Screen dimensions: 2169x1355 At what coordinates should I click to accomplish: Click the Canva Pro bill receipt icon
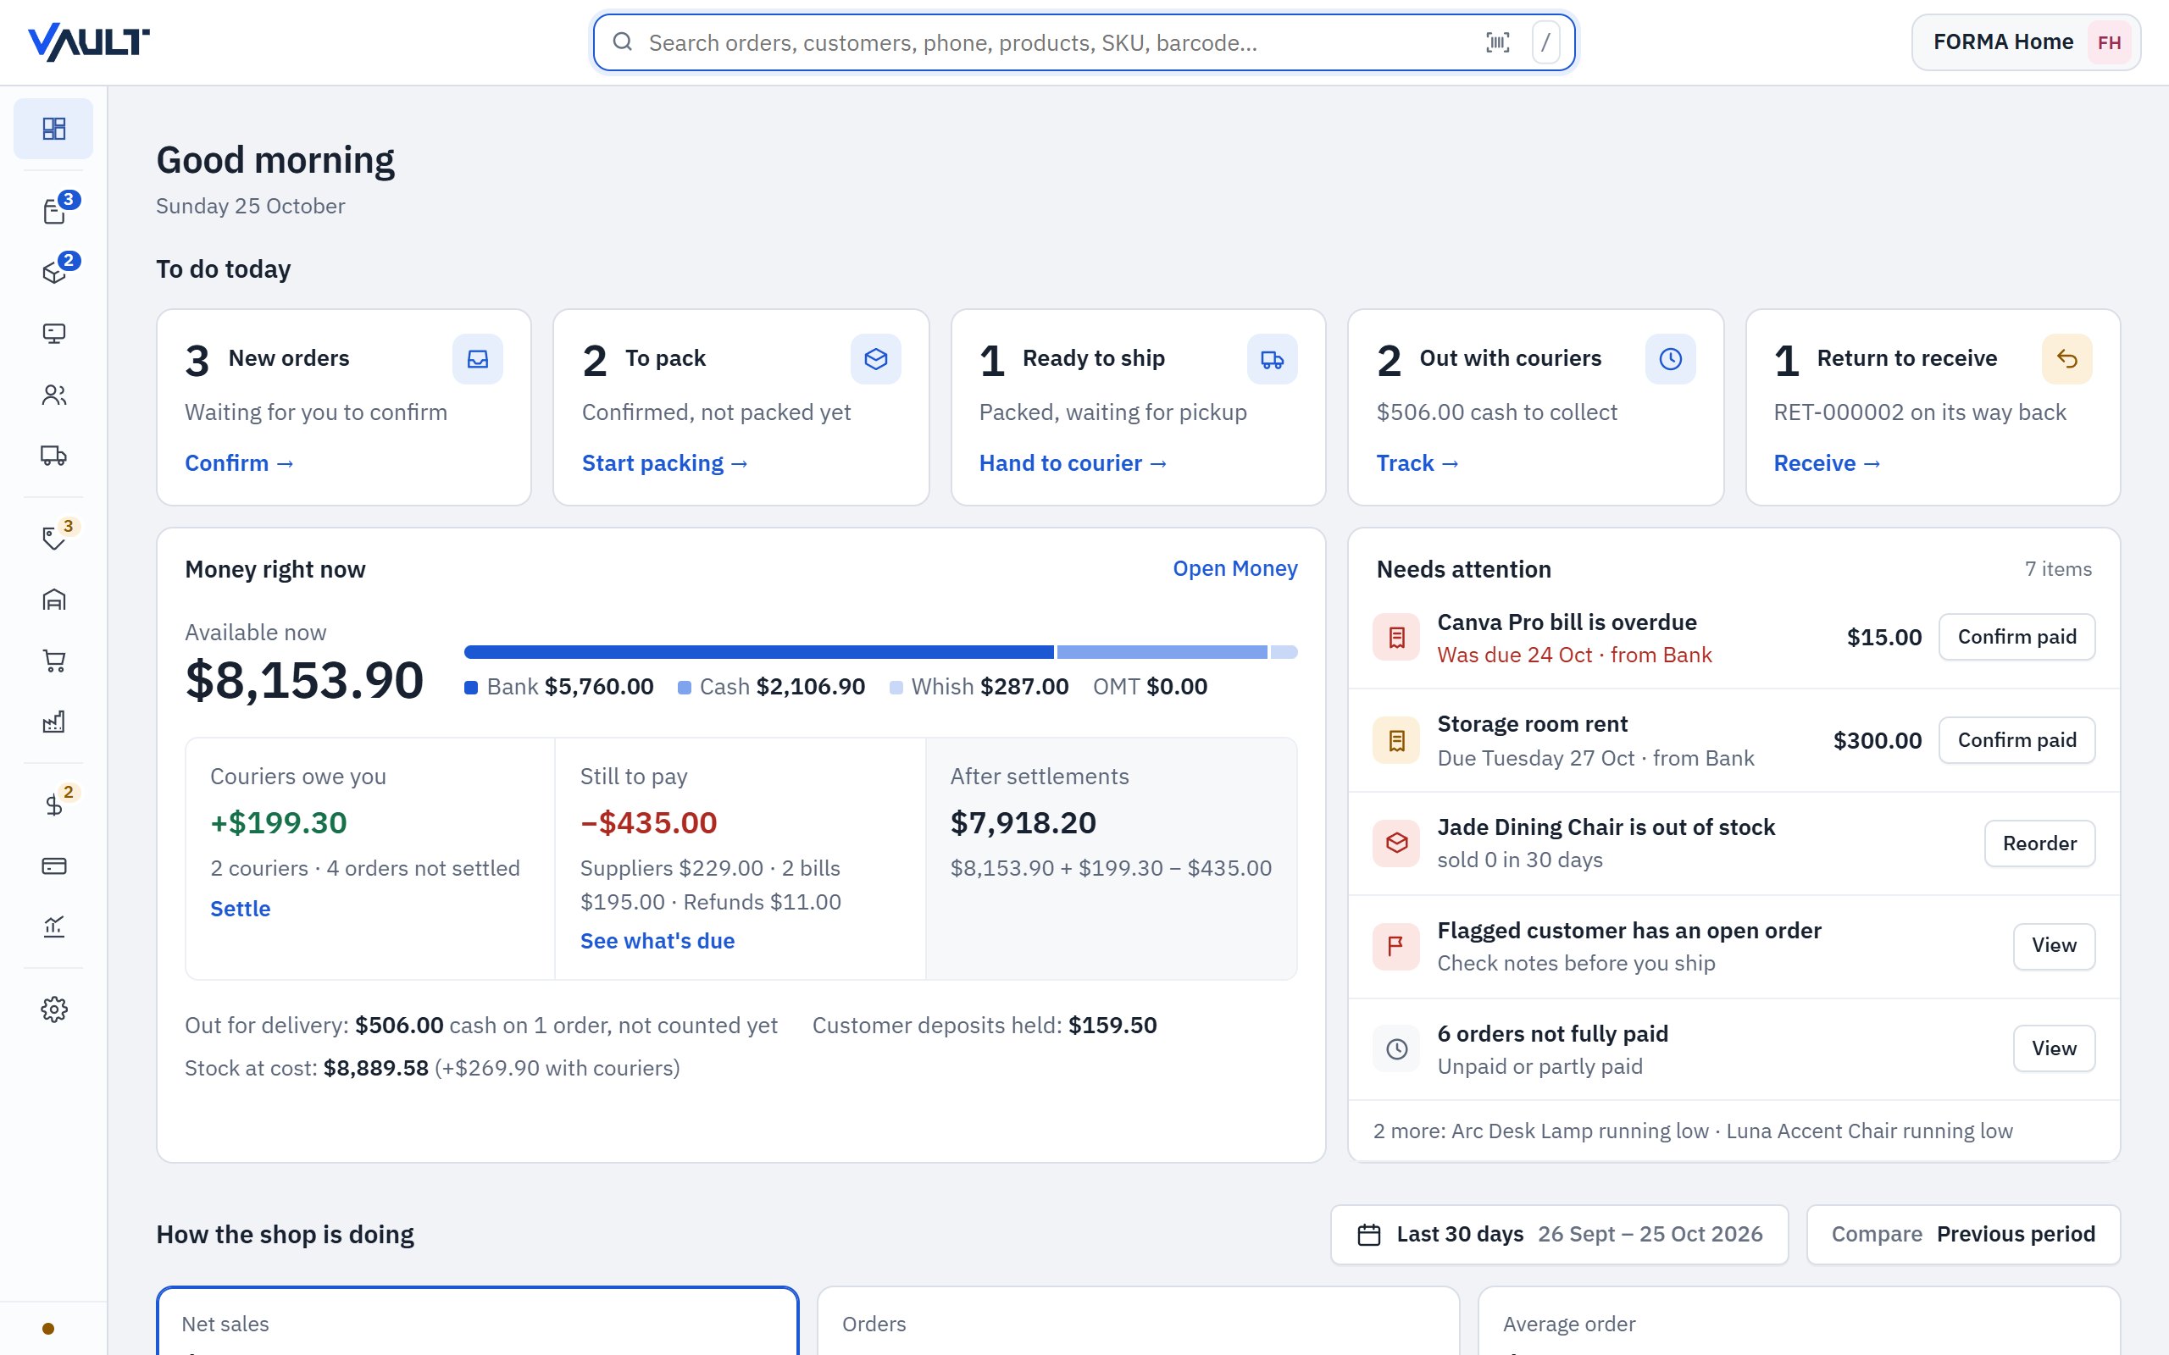1396,637
